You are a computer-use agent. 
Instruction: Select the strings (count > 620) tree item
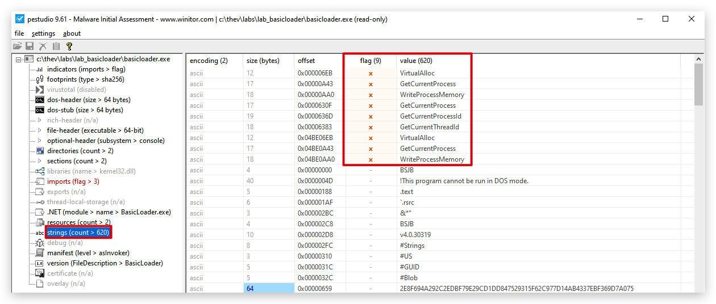(x=78, y=233)
